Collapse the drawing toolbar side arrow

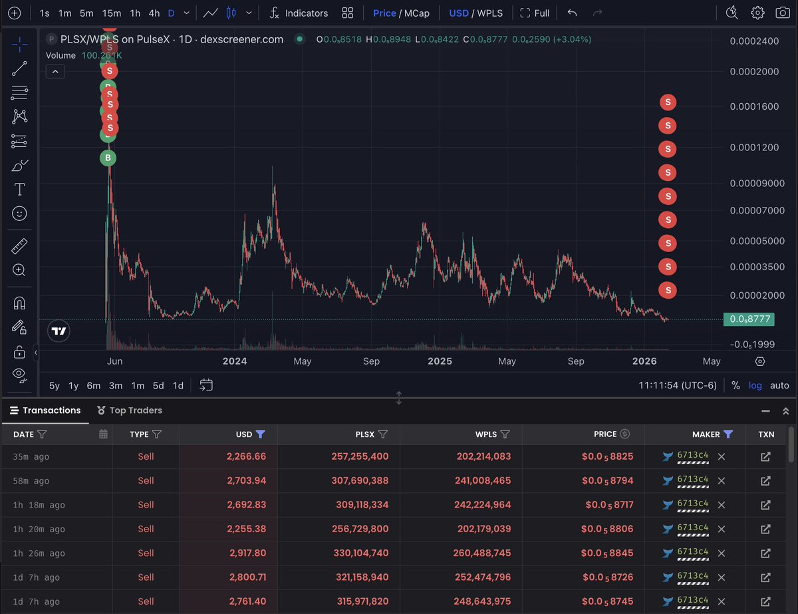pyautogui.click(x=36, y=353)
